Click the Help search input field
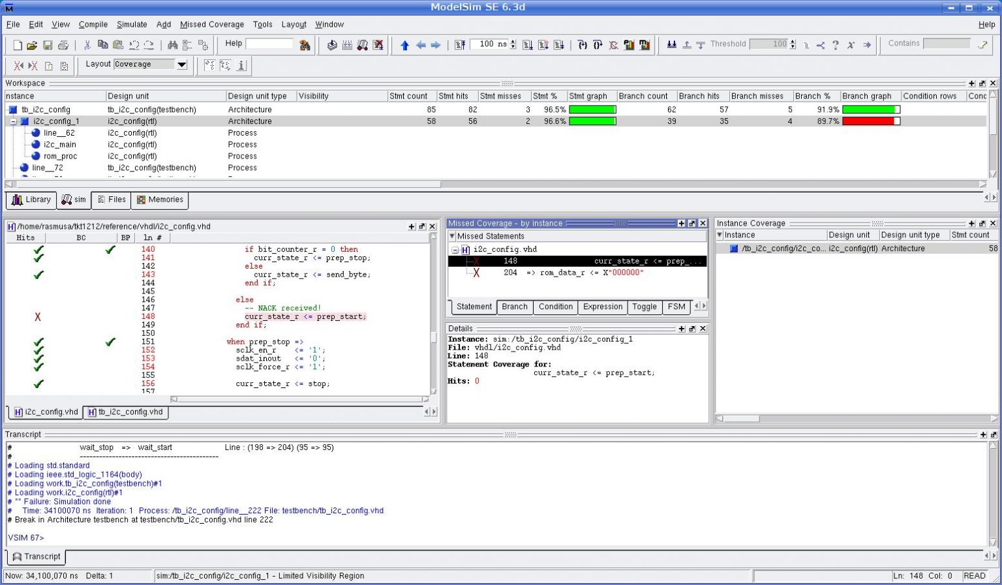The height and width of the screenshot is (585, 1002). coord(269,44)
